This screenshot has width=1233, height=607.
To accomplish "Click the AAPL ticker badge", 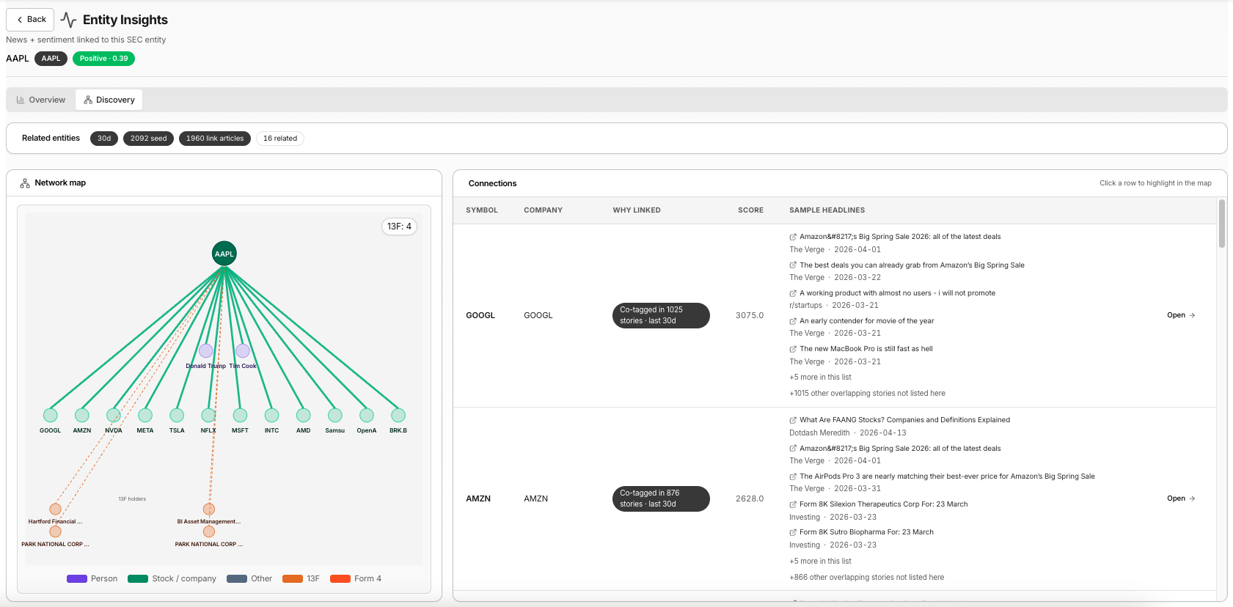I will click(51, 59).
